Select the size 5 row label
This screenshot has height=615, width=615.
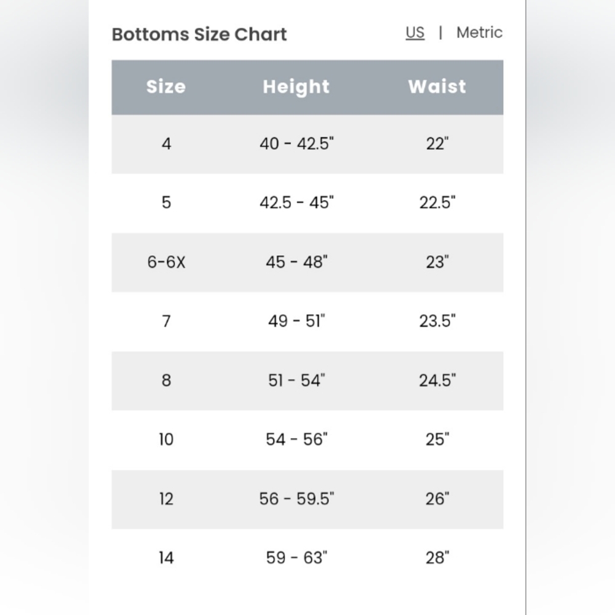[x=166, y=203]
